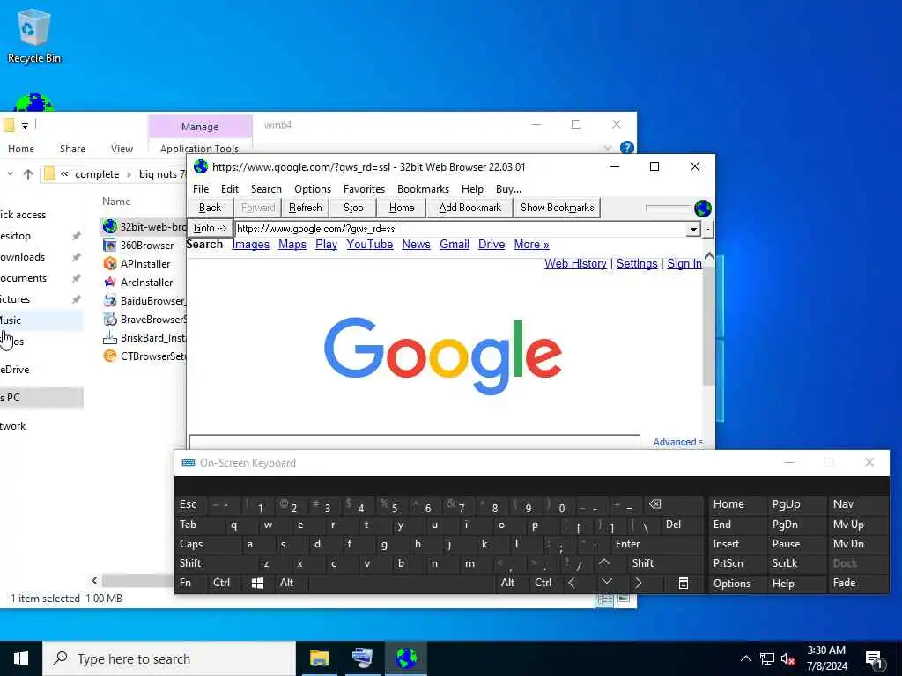Open On-Screen Keyboard taskbar icon
Viewport: 902px width, 676px height.
click(362, 658)
